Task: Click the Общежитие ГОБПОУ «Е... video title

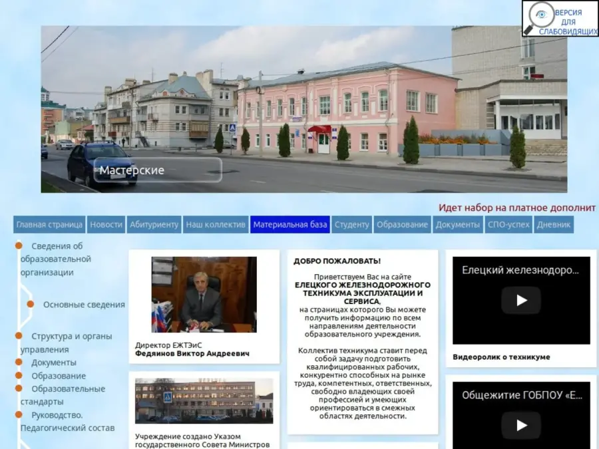Action: click(522, 395)
